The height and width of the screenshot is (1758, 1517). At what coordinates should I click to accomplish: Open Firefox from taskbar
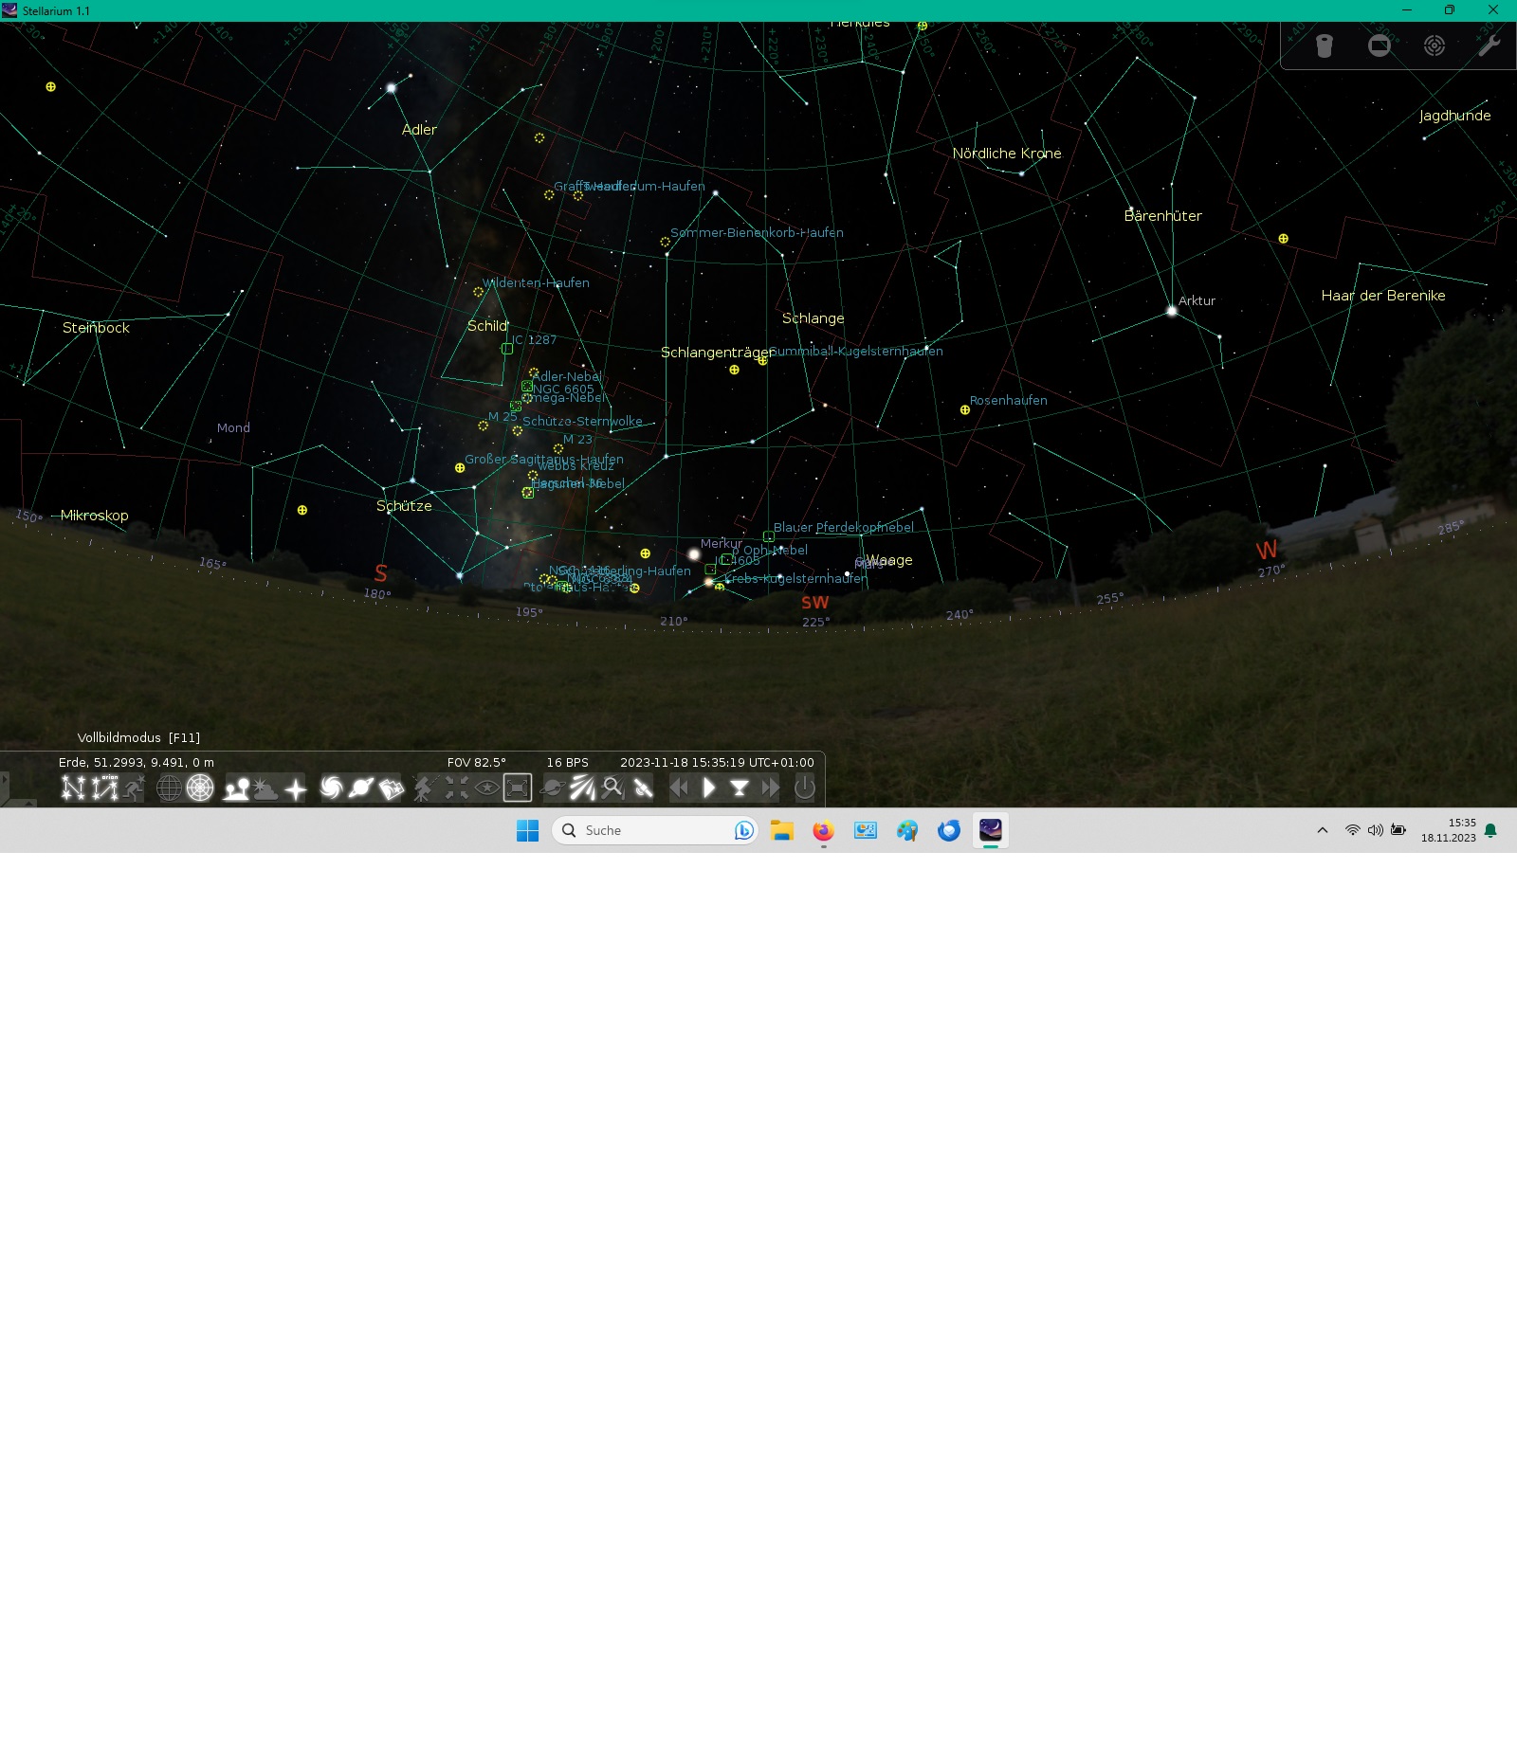pos(823,830)
